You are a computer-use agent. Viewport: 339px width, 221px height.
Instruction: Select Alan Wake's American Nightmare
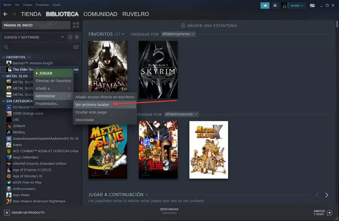39,201
